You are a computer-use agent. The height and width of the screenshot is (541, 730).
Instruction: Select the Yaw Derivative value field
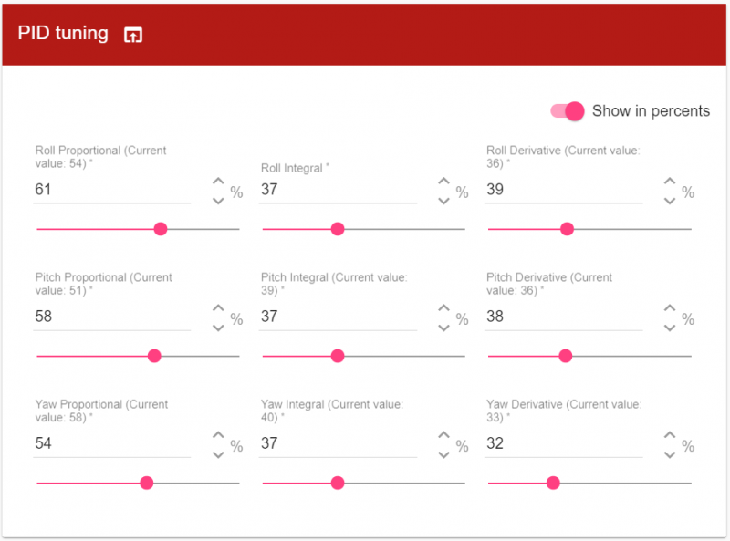tap(565, 444)
